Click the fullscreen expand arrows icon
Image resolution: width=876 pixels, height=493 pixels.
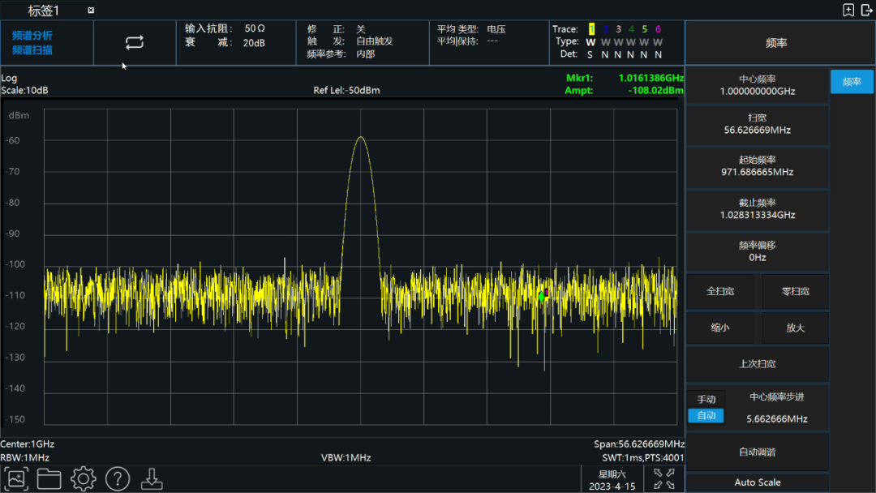point(664,479)
